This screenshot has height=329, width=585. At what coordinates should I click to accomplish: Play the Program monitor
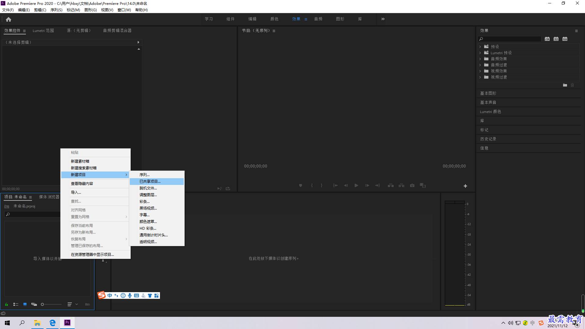(x=356, y=186)
